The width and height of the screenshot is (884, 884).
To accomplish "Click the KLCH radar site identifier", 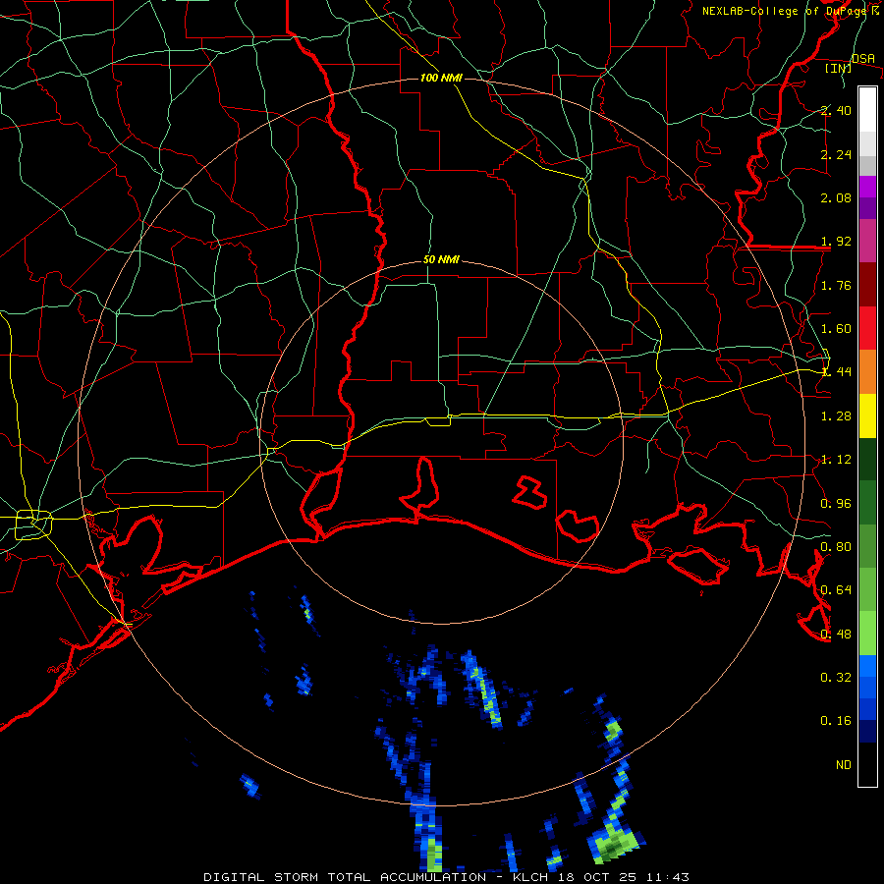I will (532, 877).
